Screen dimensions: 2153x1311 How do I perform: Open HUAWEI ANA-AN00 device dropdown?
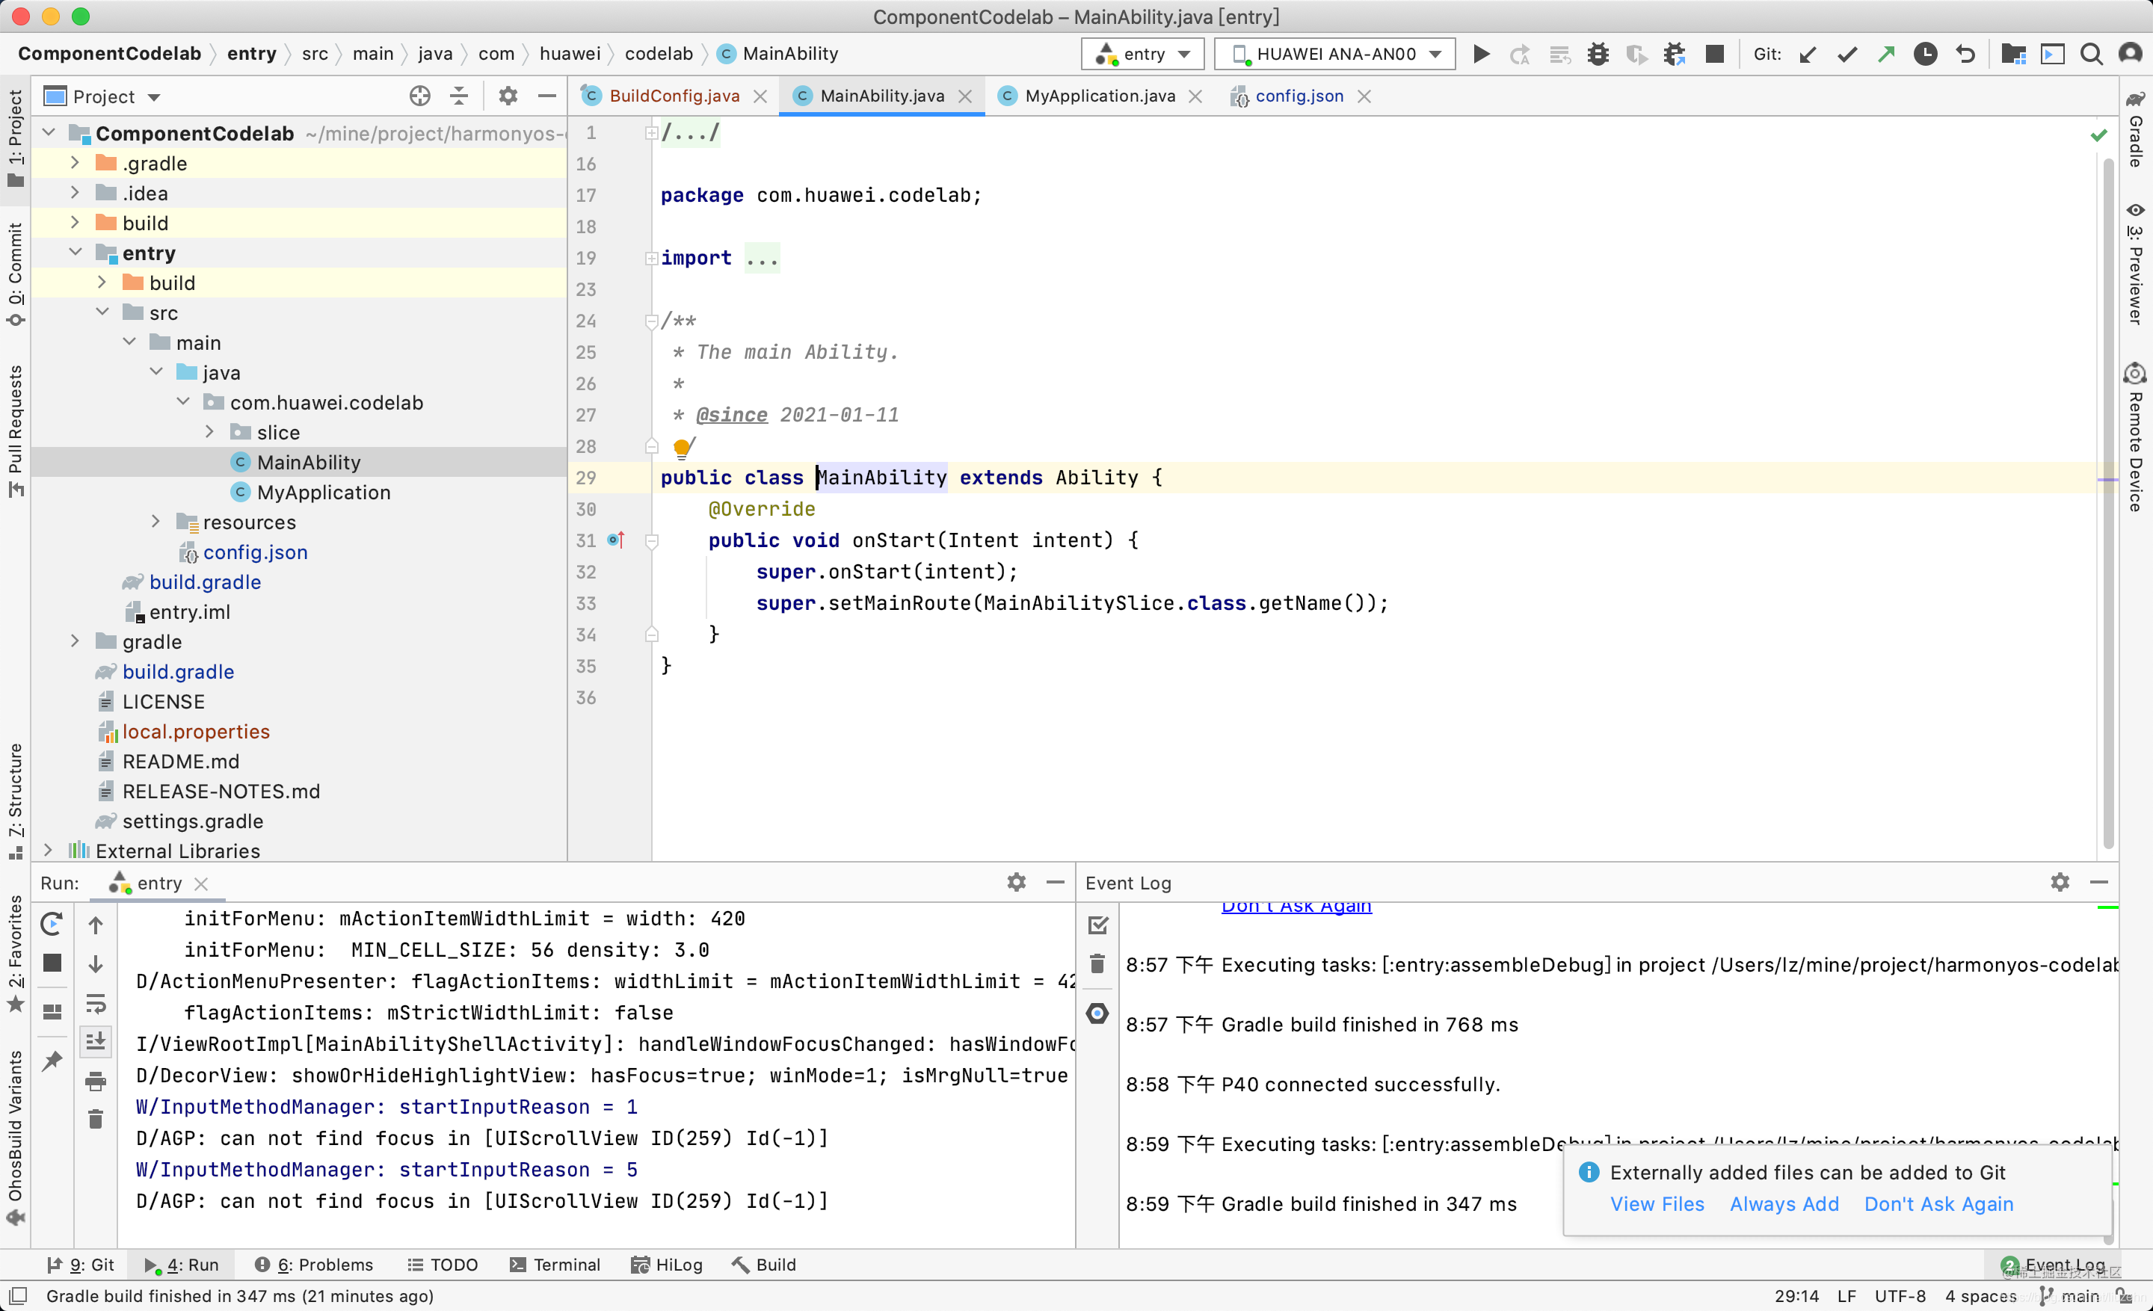pyautogui.click(x=1335, y=54)
